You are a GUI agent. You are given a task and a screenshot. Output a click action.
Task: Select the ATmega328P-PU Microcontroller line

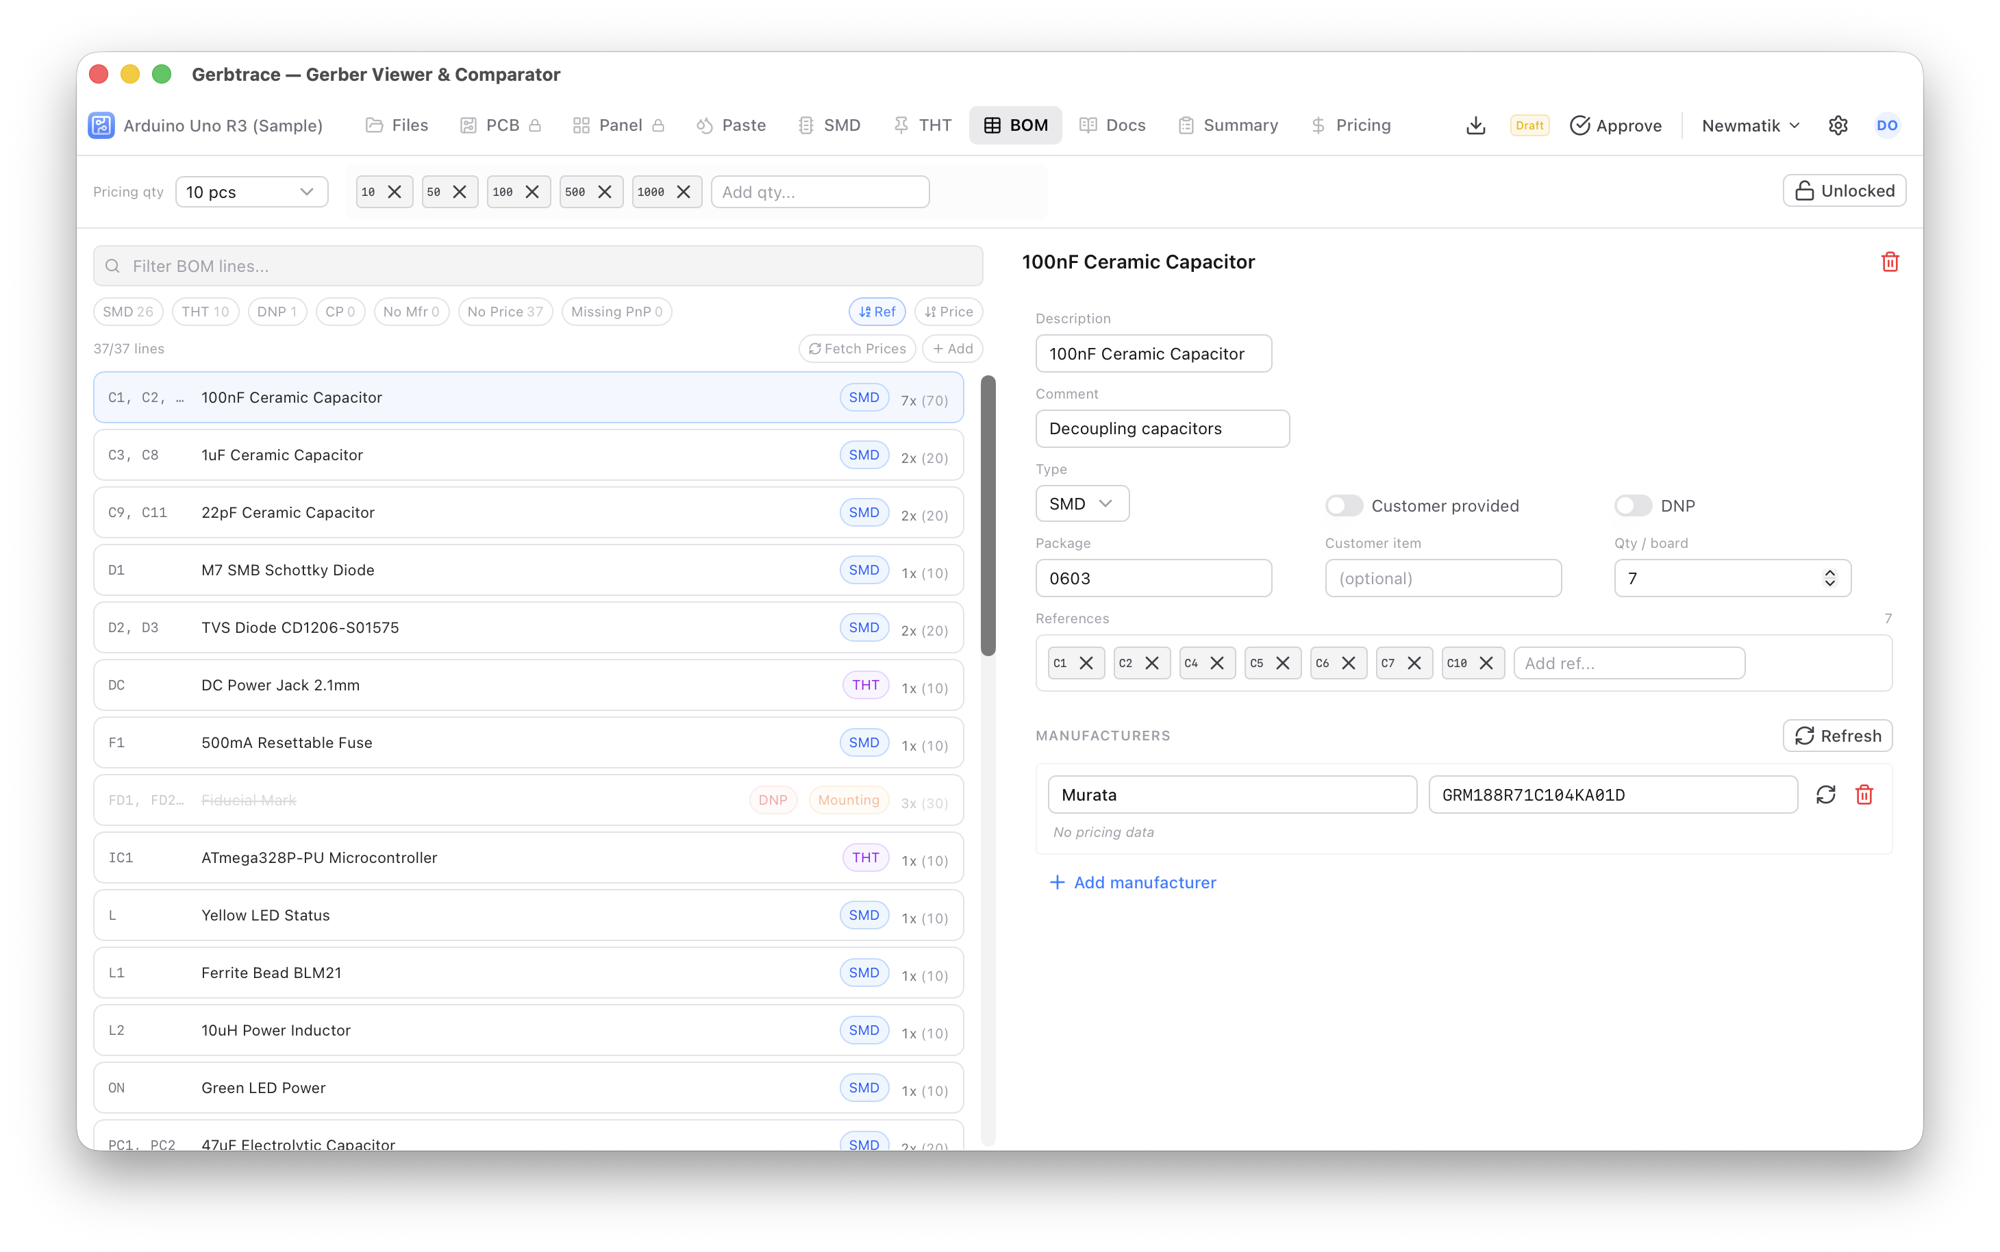[528, 858]
